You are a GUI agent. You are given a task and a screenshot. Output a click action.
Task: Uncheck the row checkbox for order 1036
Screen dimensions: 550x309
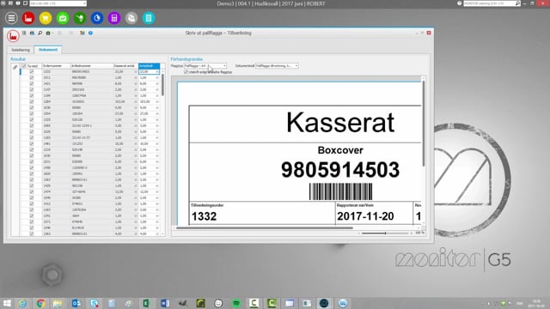point(32,107)
